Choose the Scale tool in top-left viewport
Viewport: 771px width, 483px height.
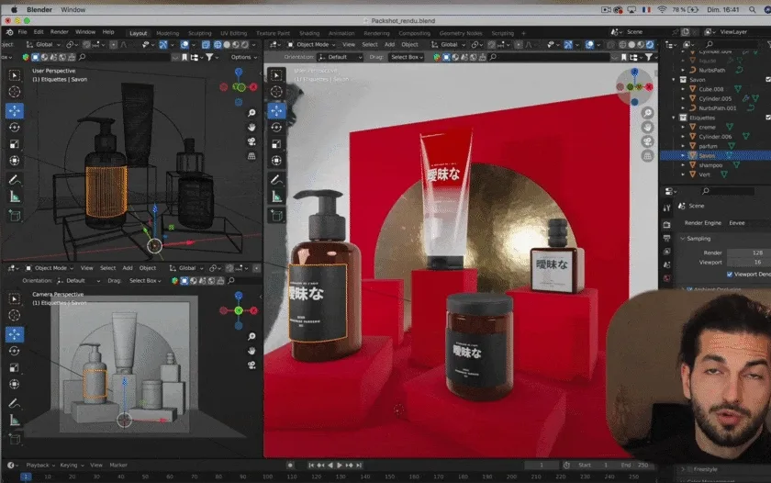point(15,143)
